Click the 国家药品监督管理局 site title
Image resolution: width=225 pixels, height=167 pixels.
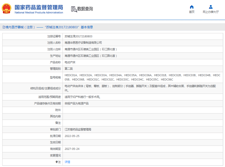pyautogui.click(x=39, y=7)
